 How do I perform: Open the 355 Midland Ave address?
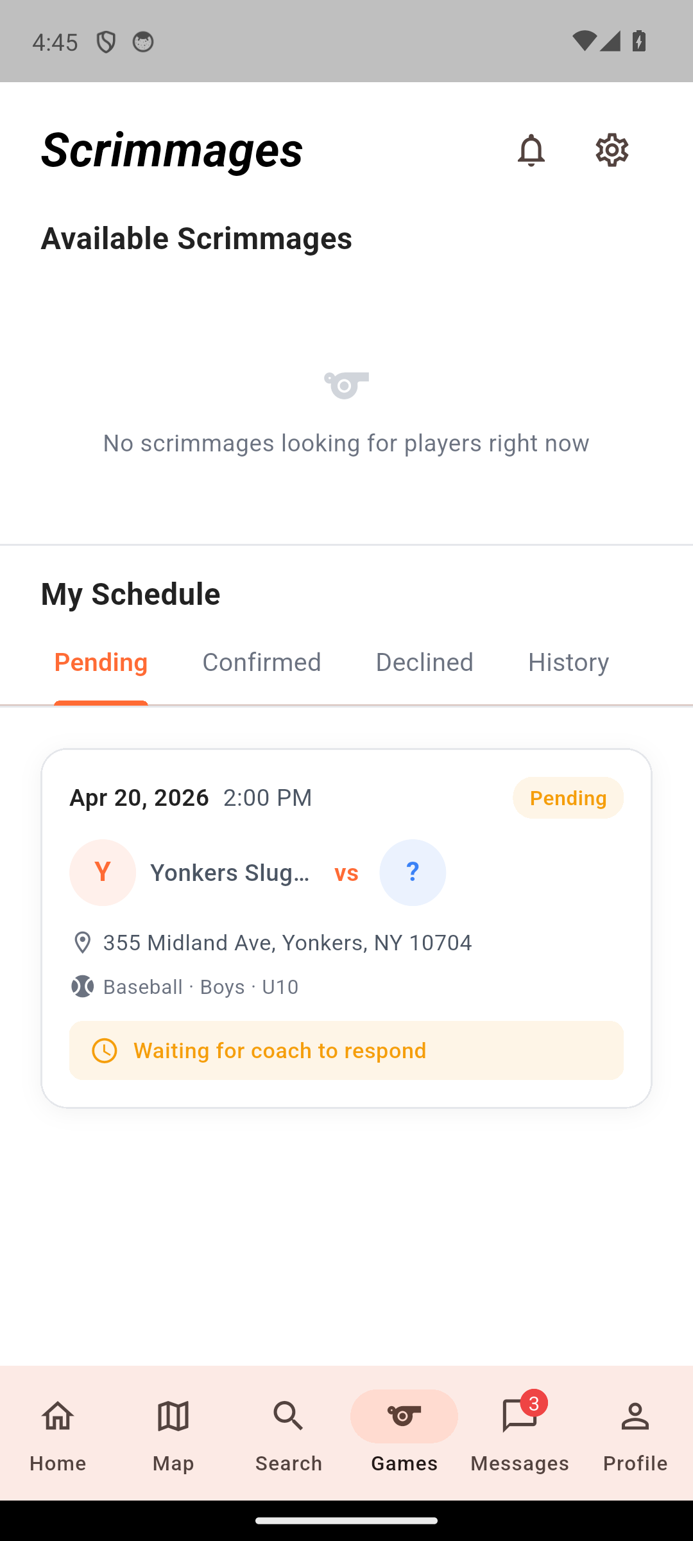pos(287,943)
